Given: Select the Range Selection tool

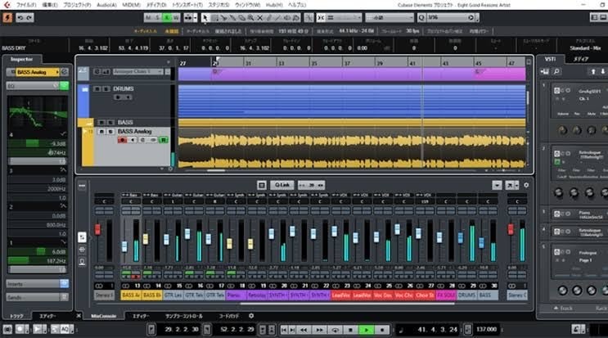Looking at the screenshot, I should point(214,18).
